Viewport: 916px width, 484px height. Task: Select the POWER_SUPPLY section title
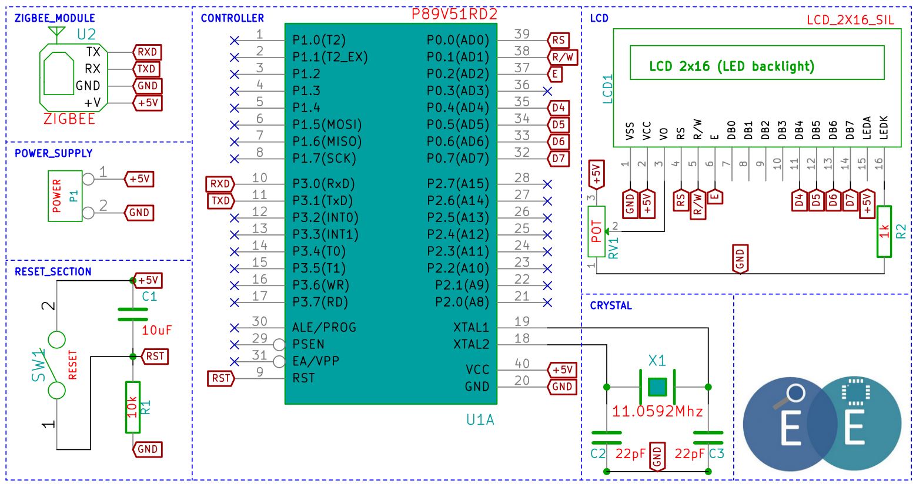click(54, 153)
